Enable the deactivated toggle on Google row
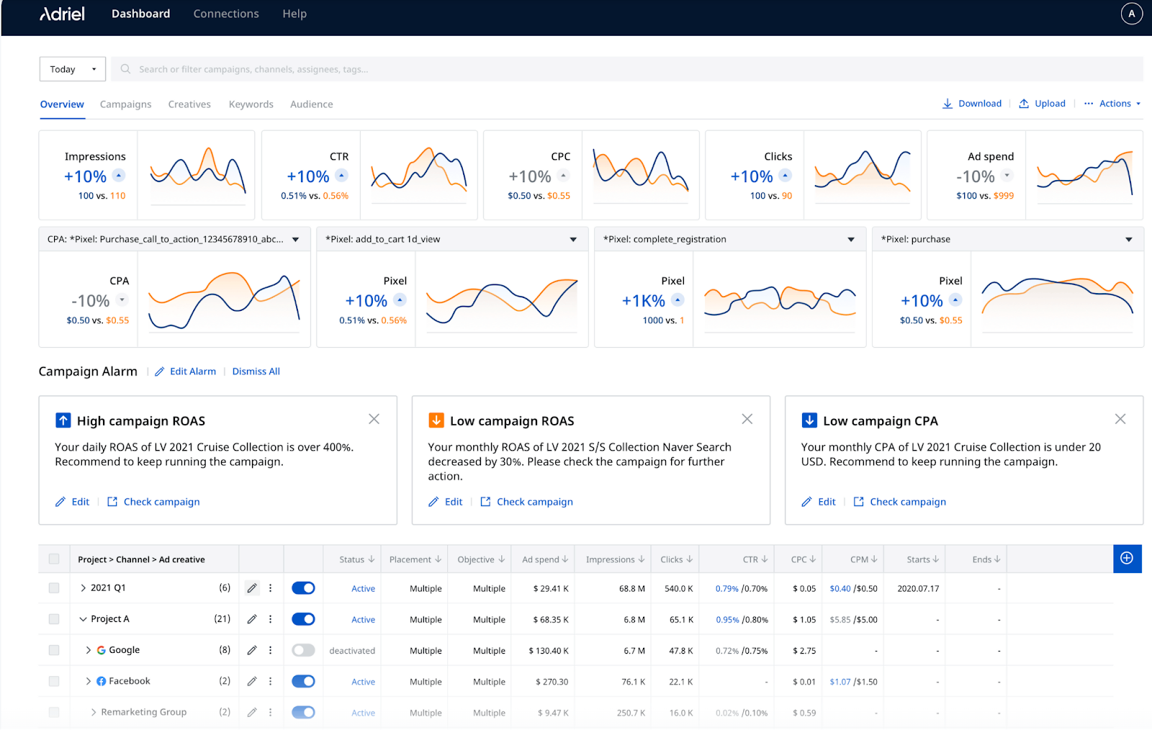The width and height of the screenshot is (1152, 730). [303, 649]
